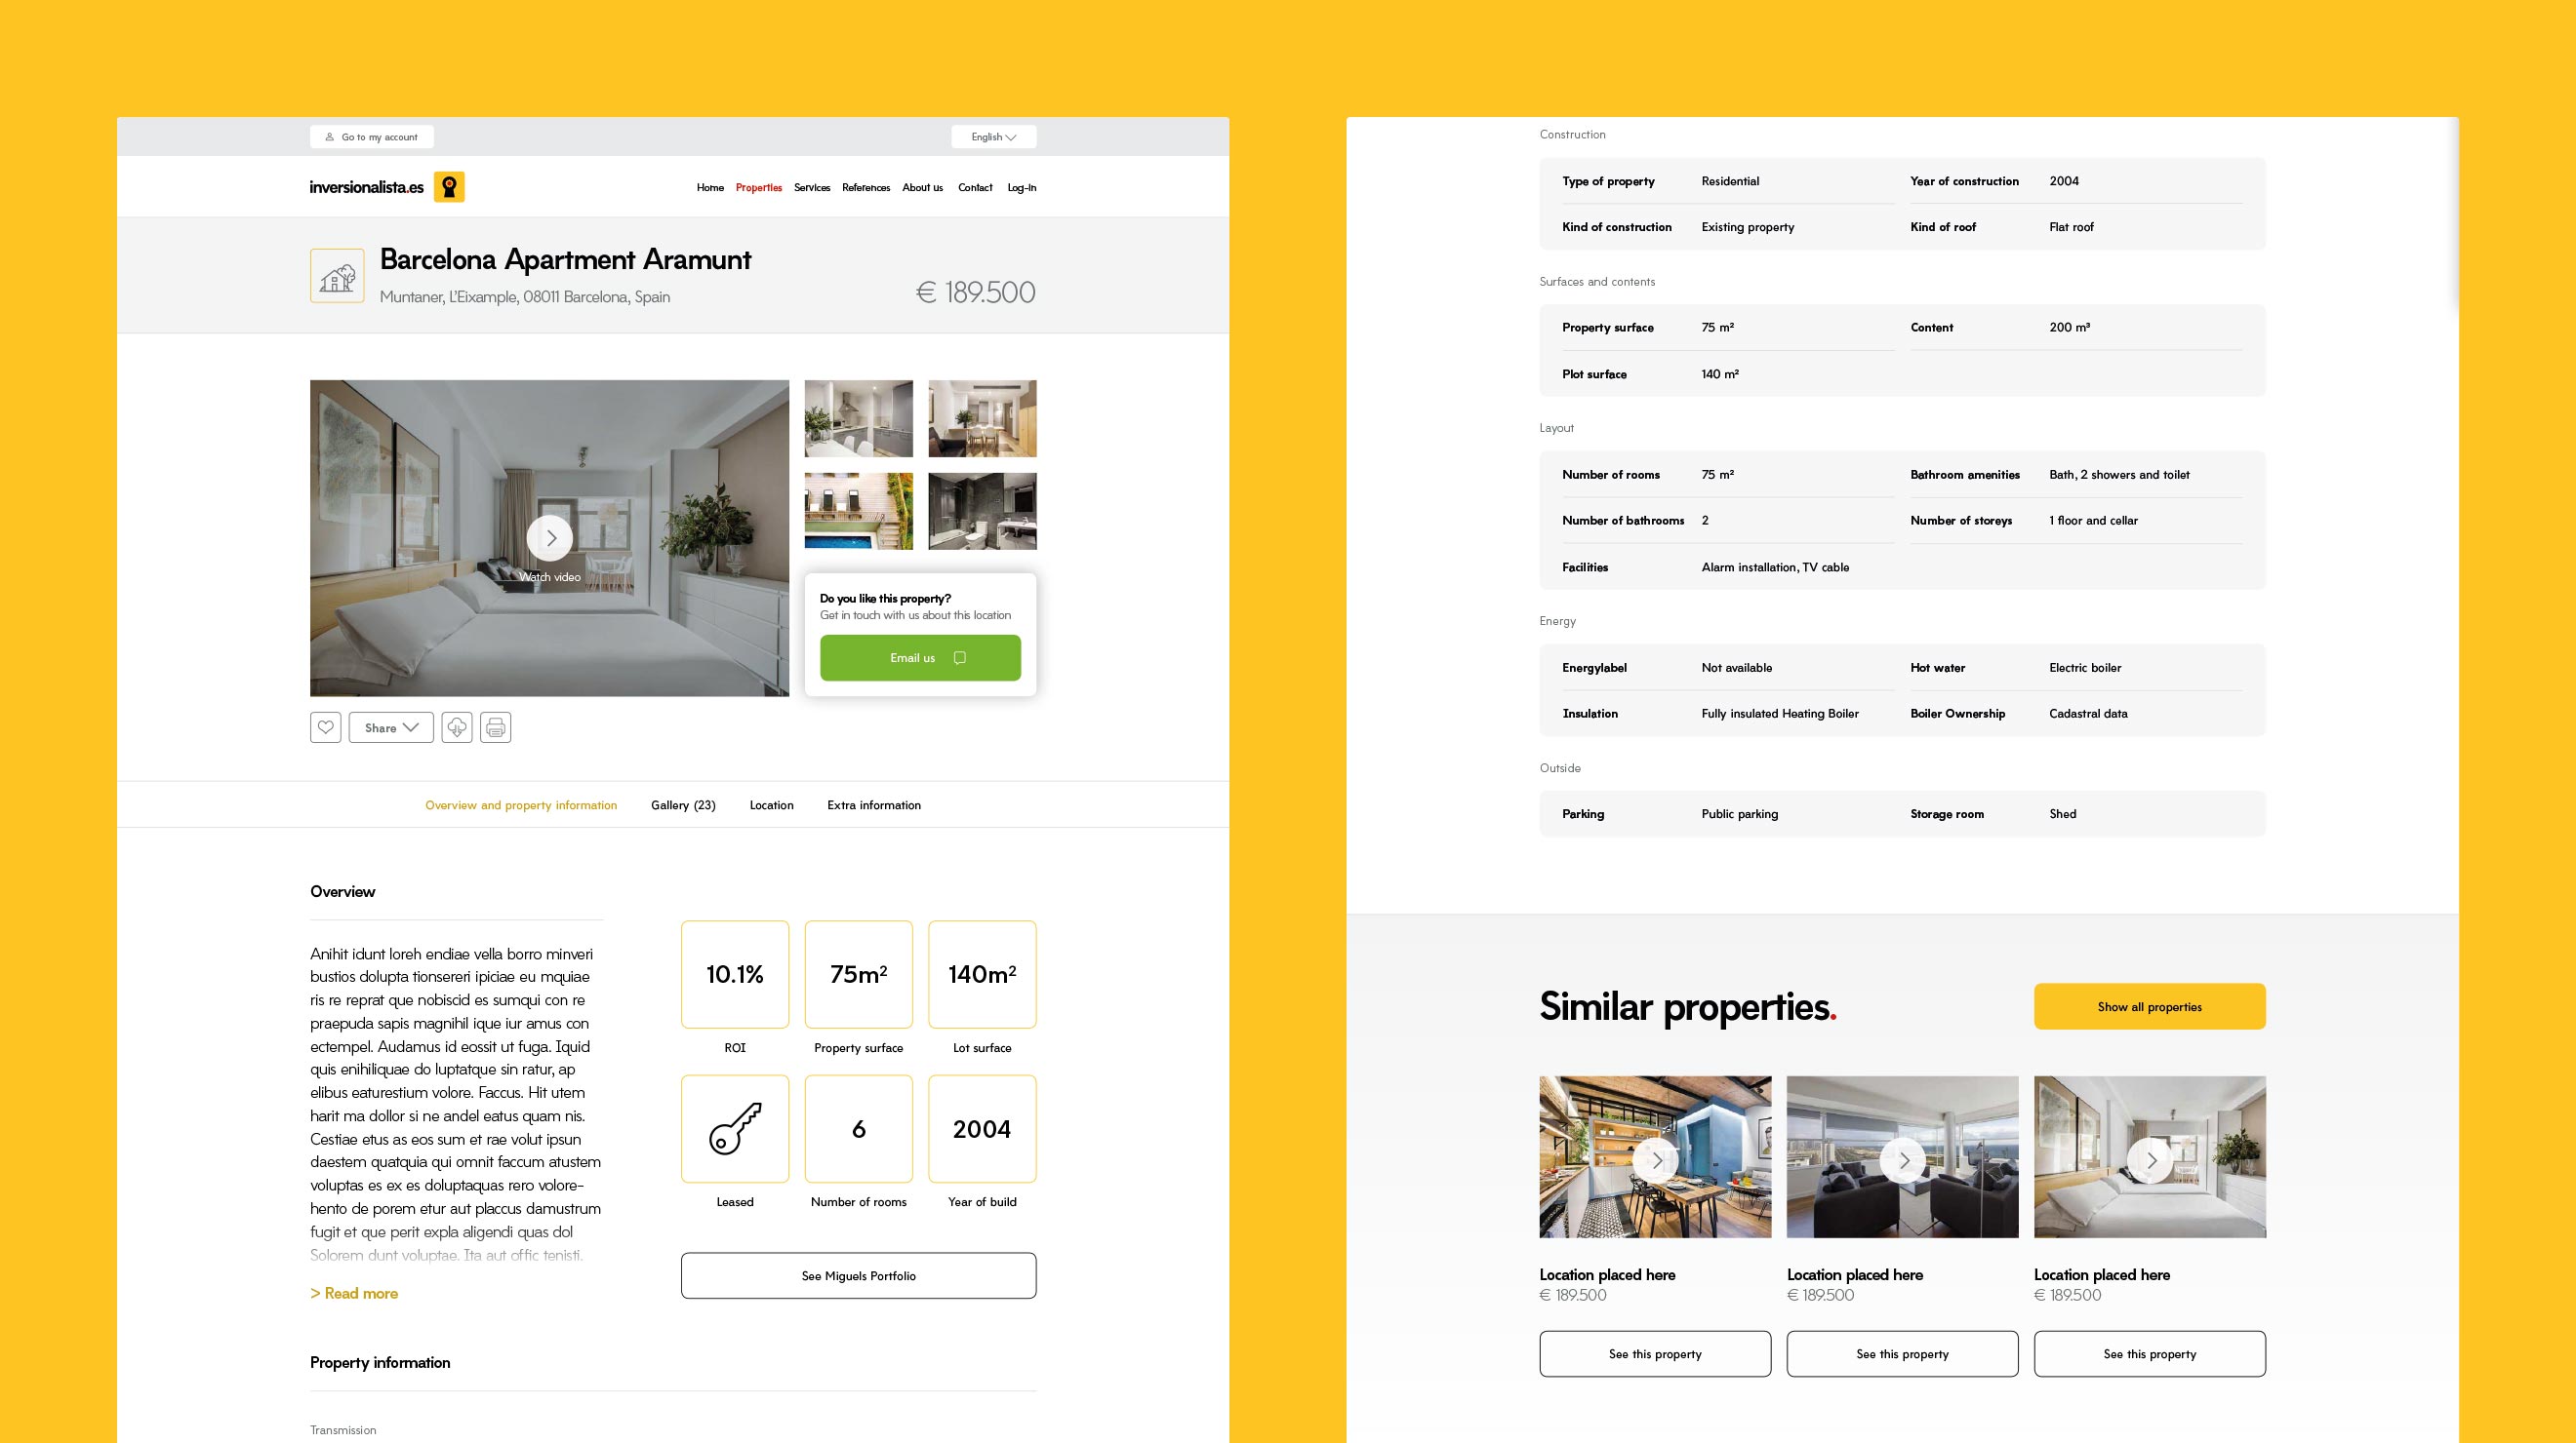Click the heart favorite icon
Viewport: 2576px width, 1443px height.
[x=325, y=727]
